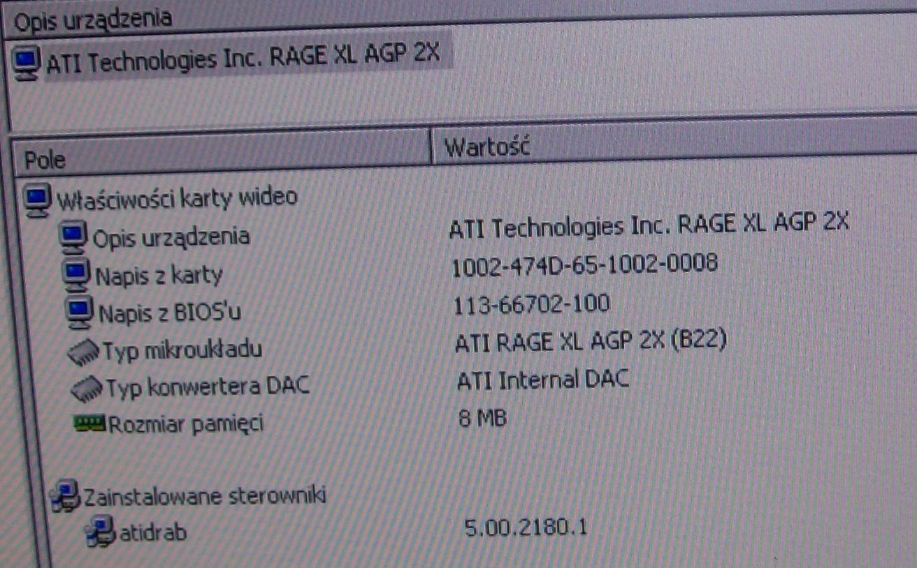Click monitor icon next to Napis z BIOS'u
Screen dimensions: 917x568
tap(80, 313)
